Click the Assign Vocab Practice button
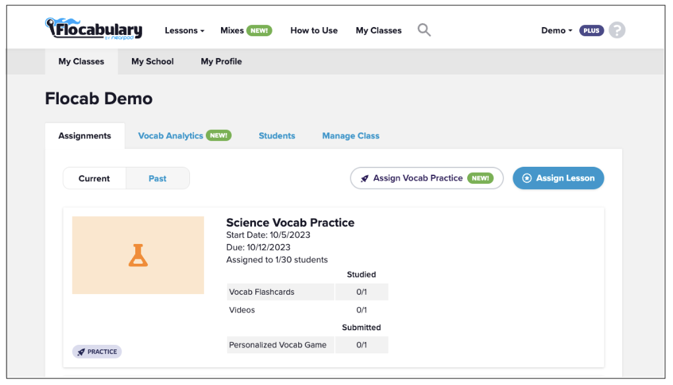Image resolution: width=673 pixels, height=385 pixels. coord(427,178)
